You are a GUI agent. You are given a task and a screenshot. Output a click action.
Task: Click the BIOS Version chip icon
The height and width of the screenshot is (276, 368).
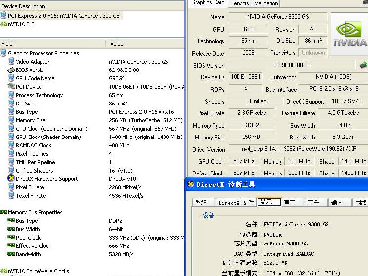(11, 70)
